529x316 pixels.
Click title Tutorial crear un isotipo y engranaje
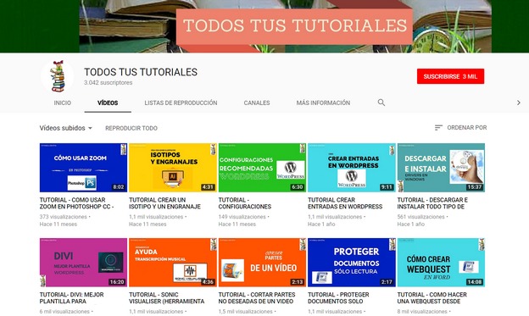point(165,203)
